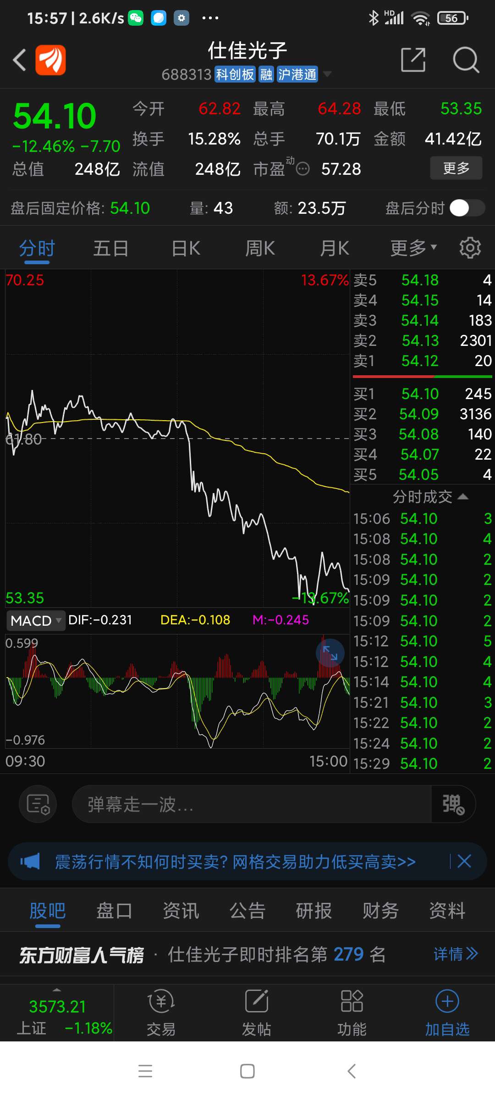Tap the 科创板 tag
This screenshot has height=1101, width=495.
coord(235,74)
